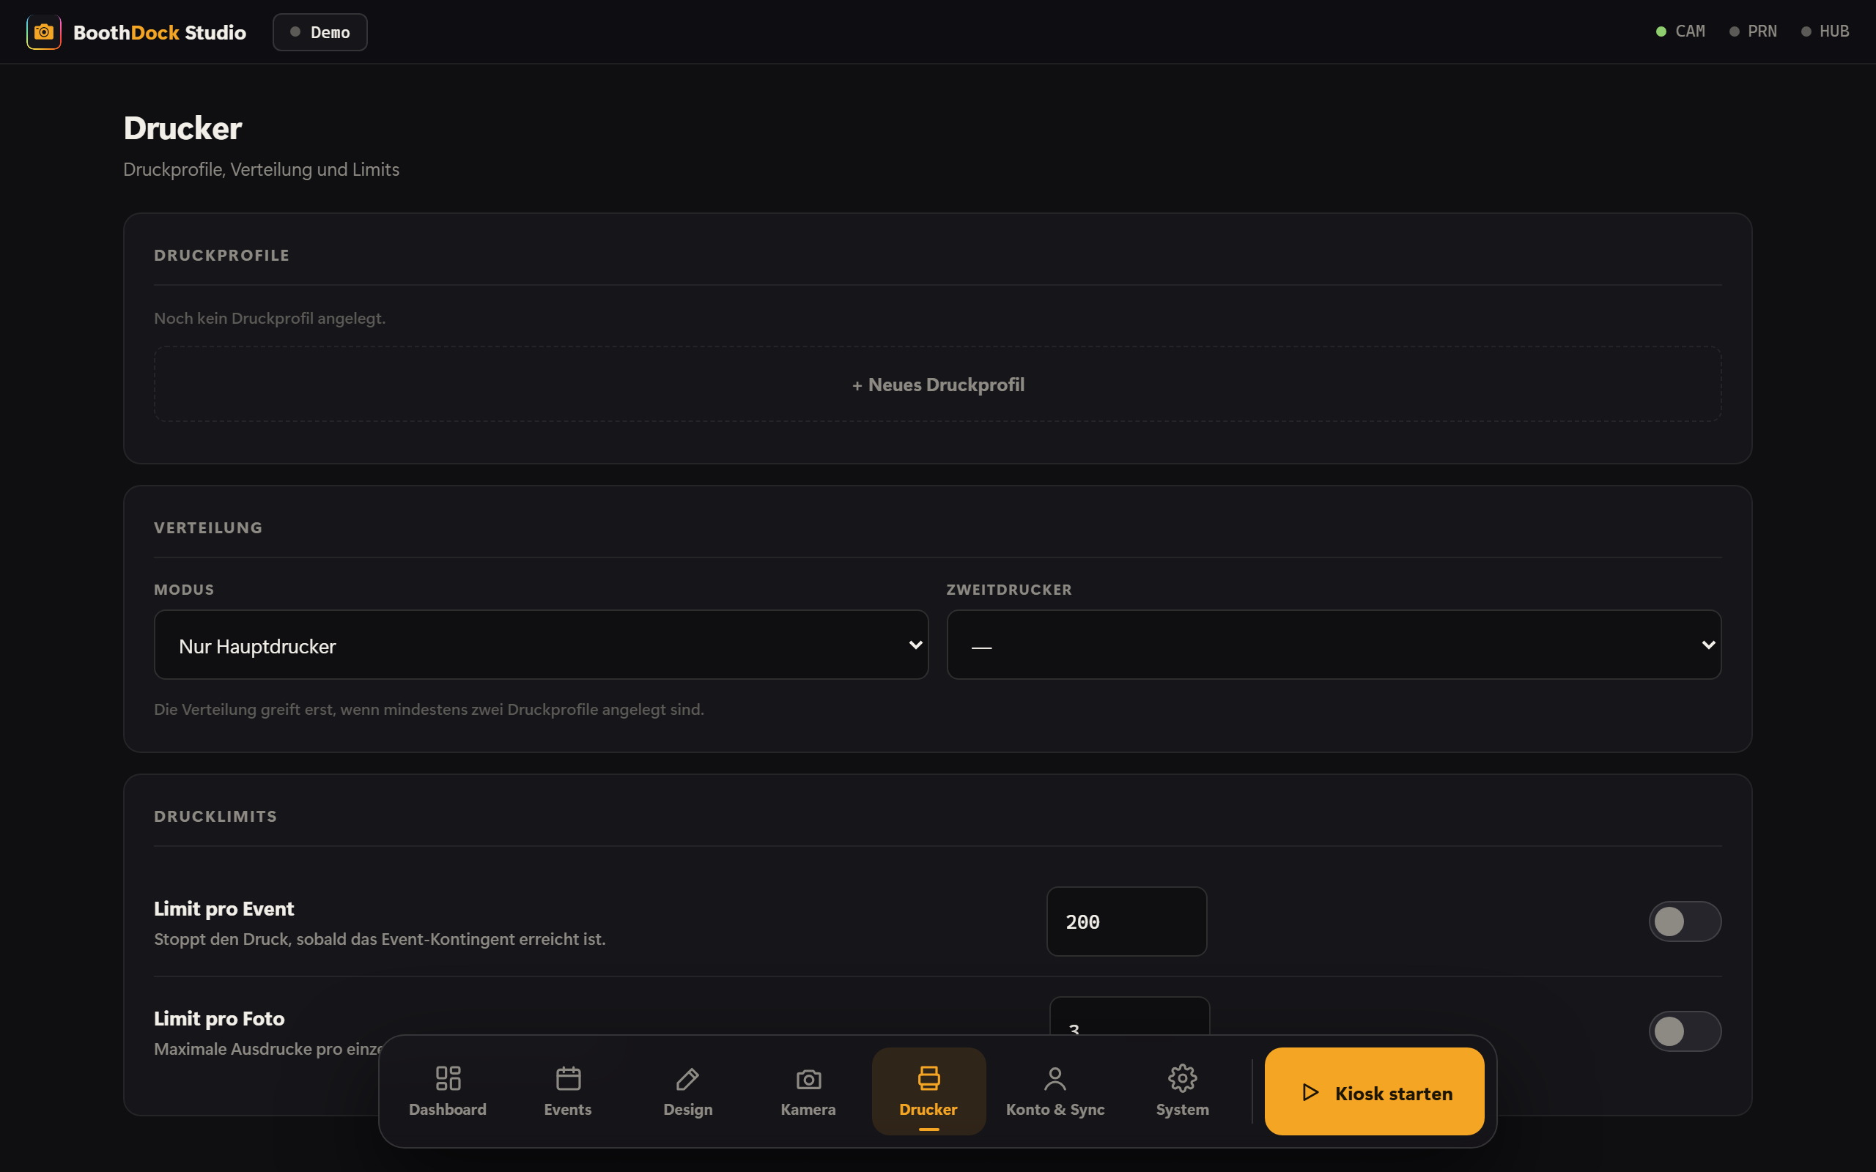Click the MODUS field label
This screenshot has width=1876, height=1172.
click(184, 589)
